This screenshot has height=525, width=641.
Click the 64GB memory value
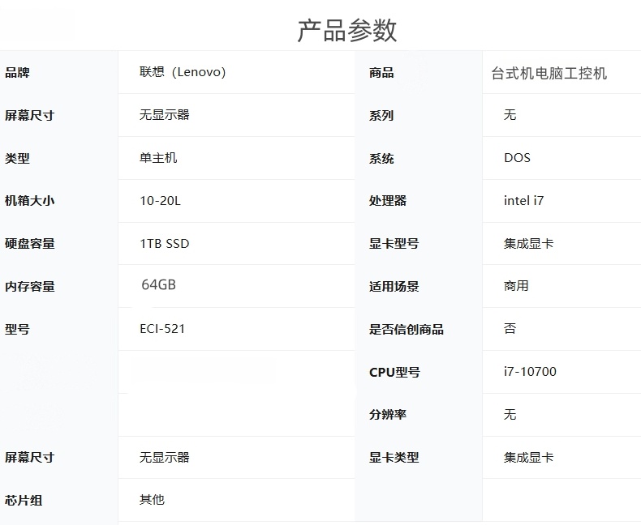pyautogui.click(x=158, y=285)
